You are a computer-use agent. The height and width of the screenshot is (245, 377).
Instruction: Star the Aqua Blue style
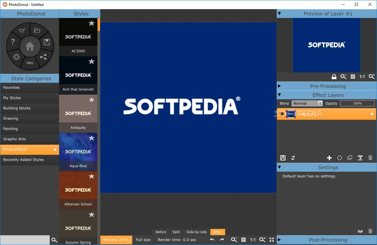(x=92, y=138)
